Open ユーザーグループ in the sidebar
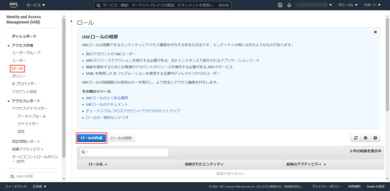This screenshot has height=191, width=390. tap(26, 52)
